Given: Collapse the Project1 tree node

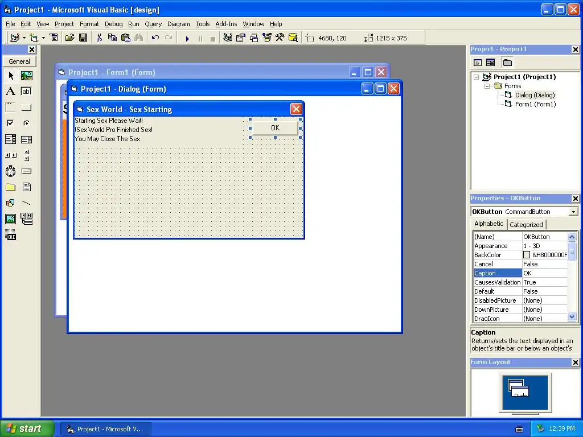Looking at the screenshot, I should (477, 77).
